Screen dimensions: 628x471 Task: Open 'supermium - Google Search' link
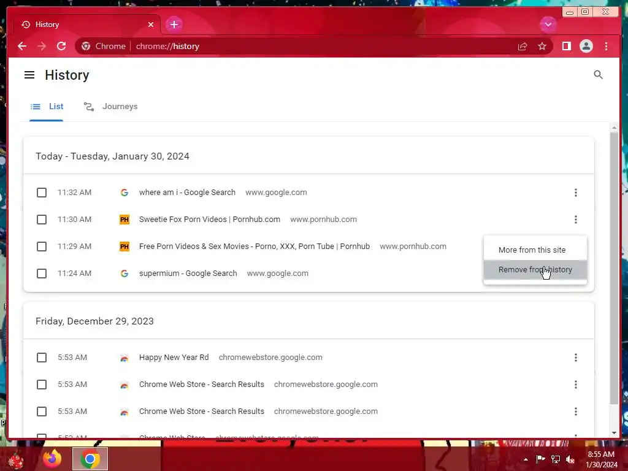click(x=188, y=273)
